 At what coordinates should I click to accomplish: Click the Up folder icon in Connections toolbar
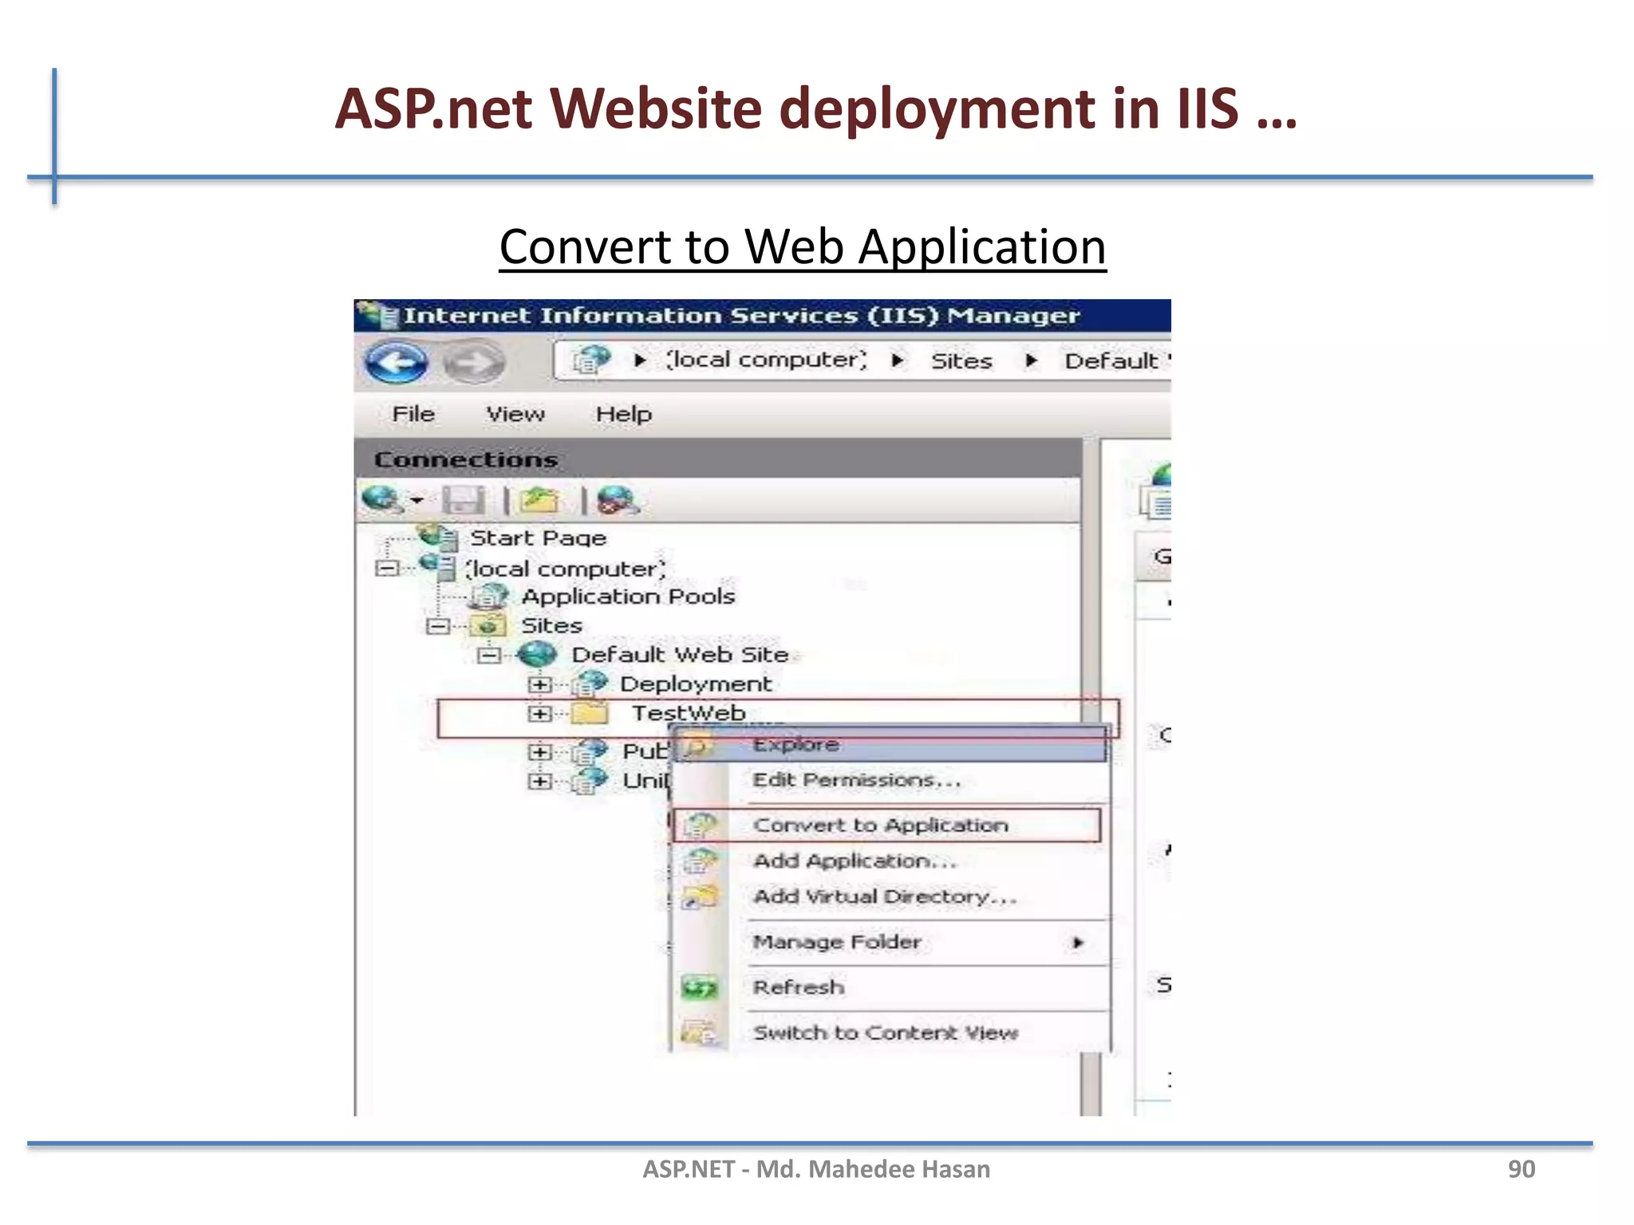pos(539,501)
